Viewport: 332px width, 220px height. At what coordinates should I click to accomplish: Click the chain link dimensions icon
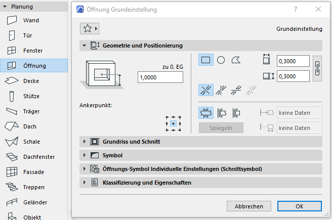click(318, 68)
